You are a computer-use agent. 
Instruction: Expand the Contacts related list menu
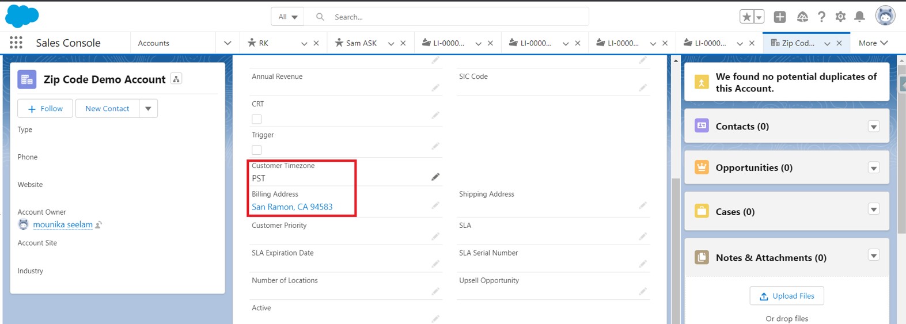(x=874, y=127)
